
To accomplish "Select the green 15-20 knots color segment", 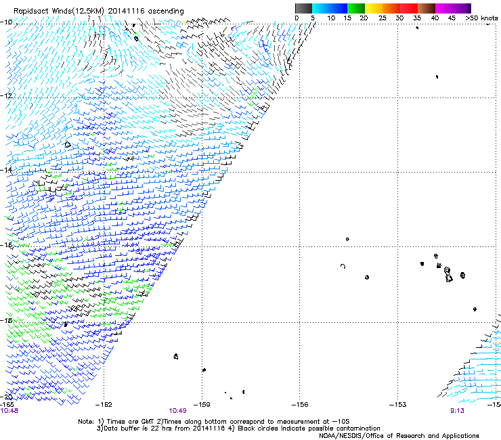I will pos(356,8).
